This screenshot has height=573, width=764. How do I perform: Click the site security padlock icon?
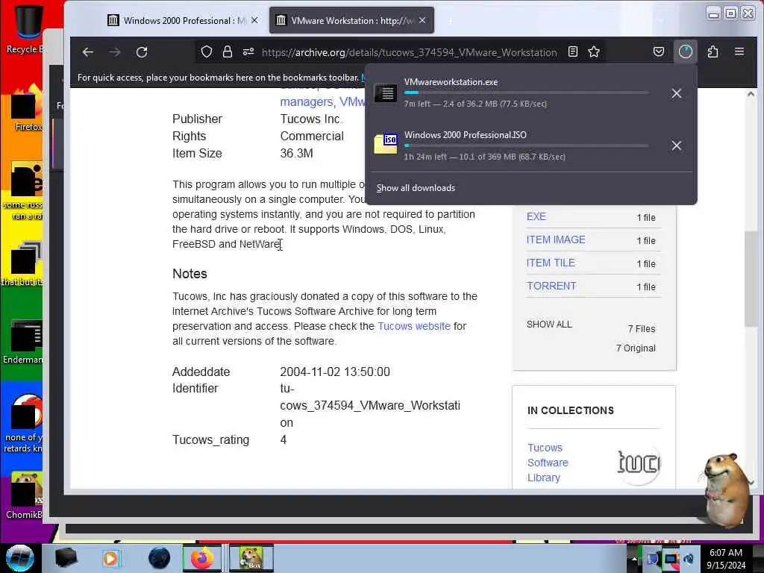pyautogui.click(x=227, y=51)
